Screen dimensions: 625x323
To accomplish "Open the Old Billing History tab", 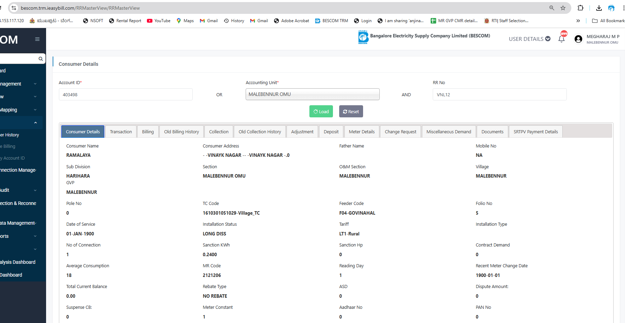I will click(182, 132).
